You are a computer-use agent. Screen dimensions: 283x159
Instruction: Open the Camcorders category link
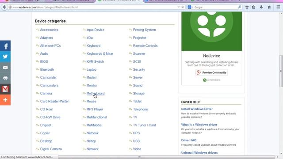click(x=49, y=85)
